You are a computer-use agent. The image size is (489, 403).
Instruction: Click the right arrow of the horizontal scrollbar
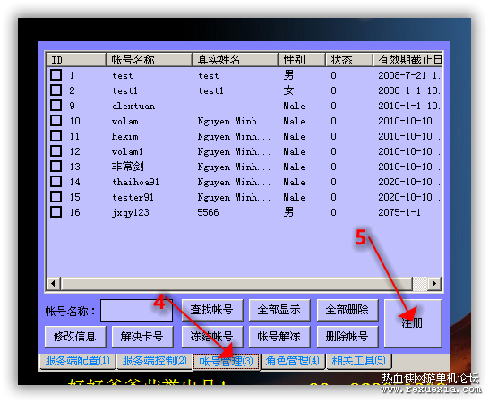point(434,284)
